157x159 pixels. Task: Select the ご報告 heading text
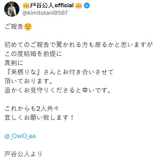tap(14, 27)
